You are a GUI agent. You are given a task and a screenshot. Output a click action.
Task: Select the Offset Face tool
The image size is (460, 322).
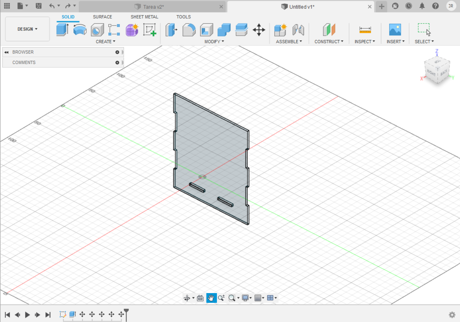[242, 30]
